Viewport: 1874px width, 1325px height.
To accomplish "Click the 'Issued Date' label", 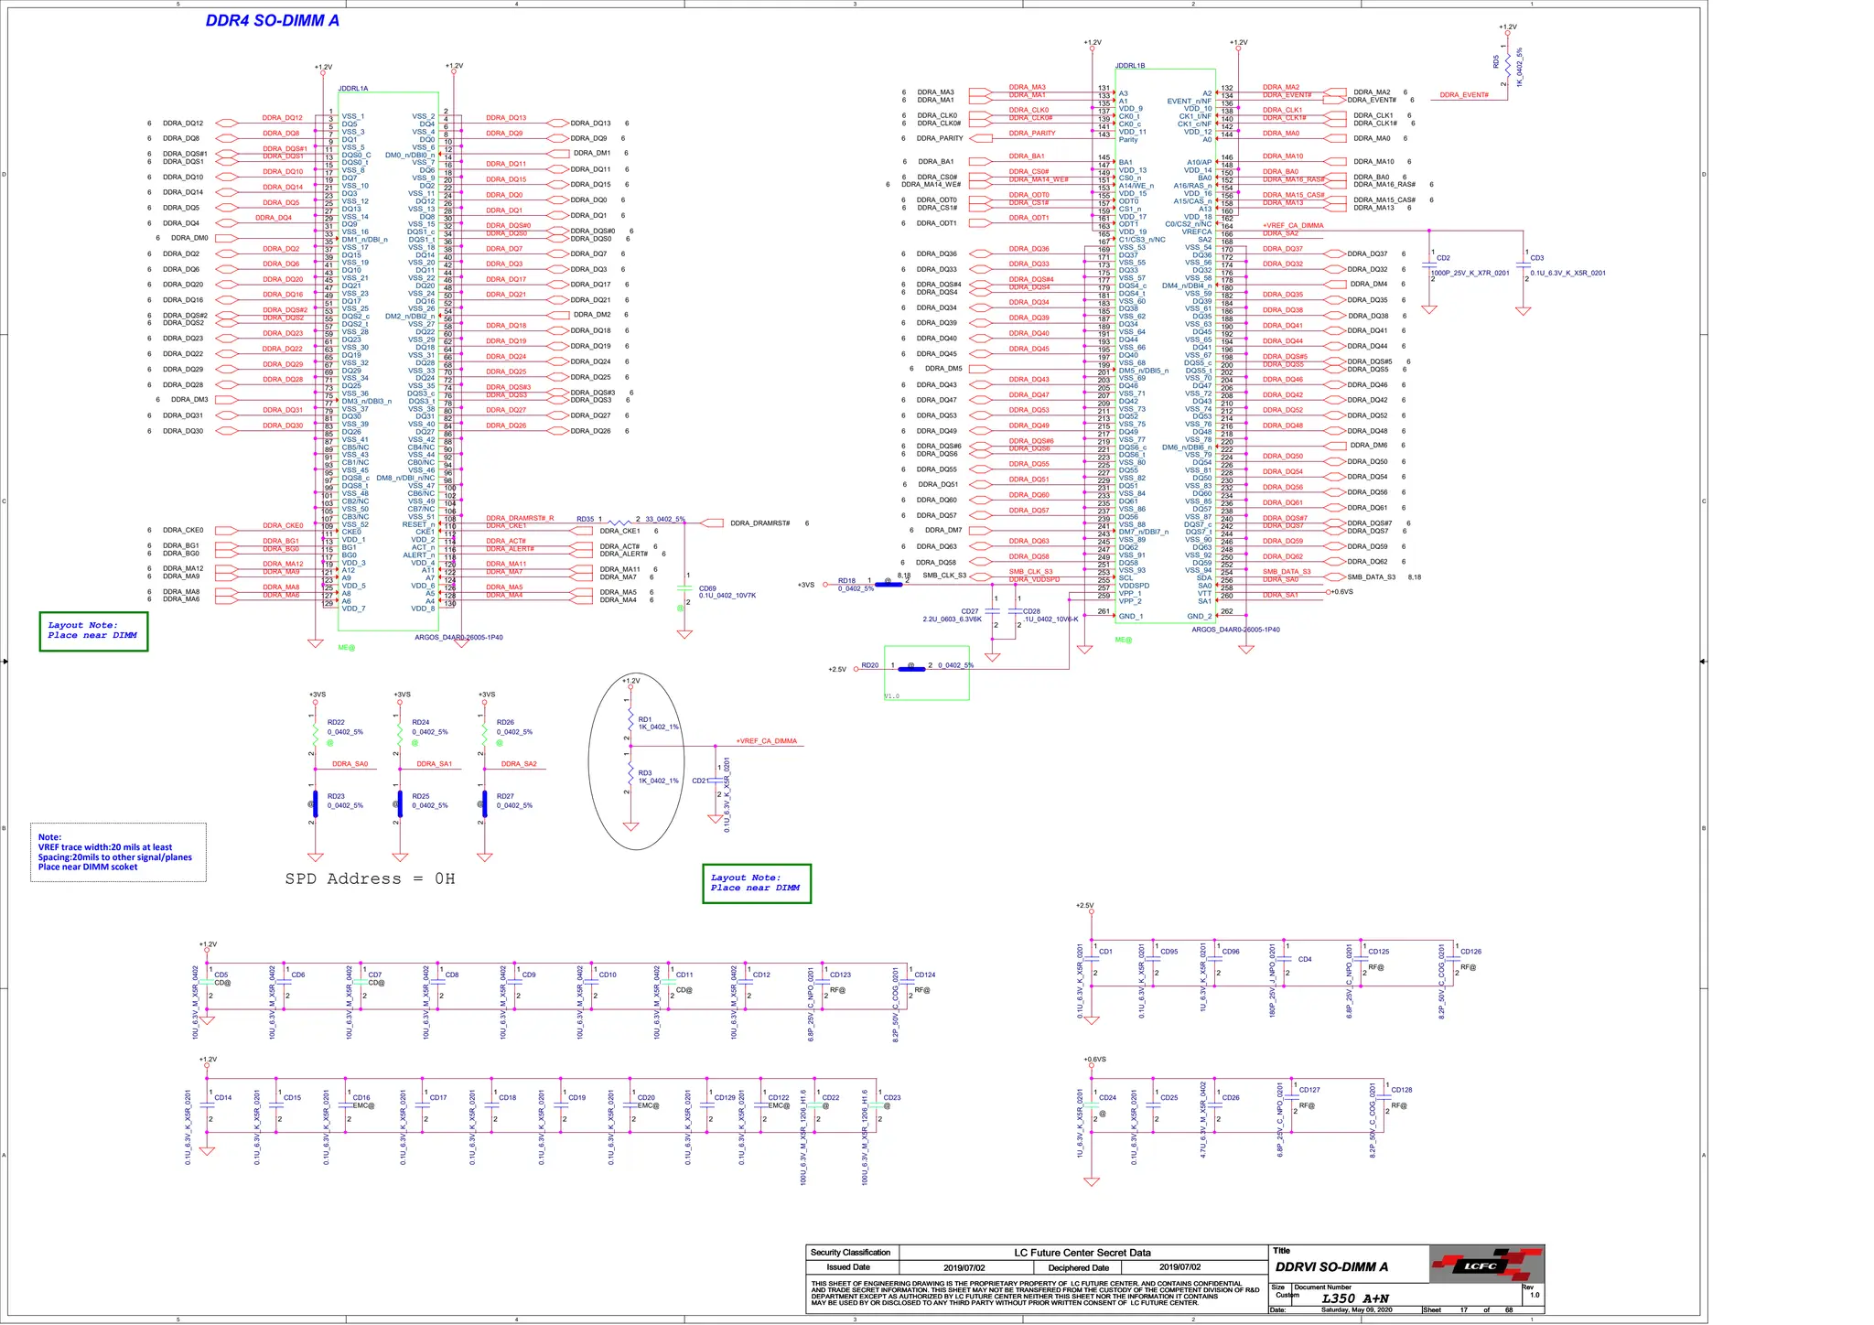I will [x=848, y=1267].
